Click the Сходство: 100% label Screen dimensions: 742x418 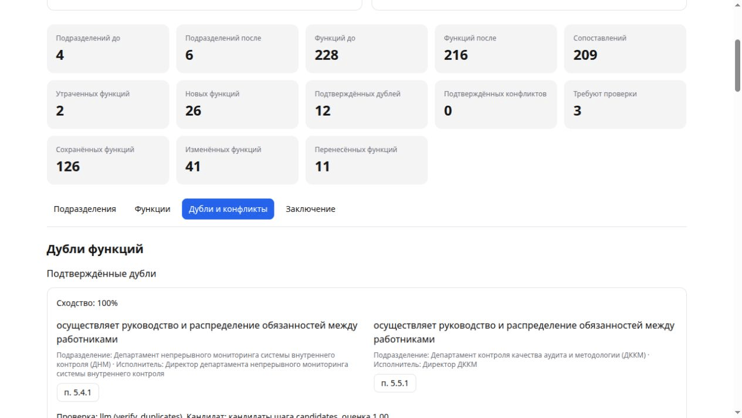[x=87, y=303]
